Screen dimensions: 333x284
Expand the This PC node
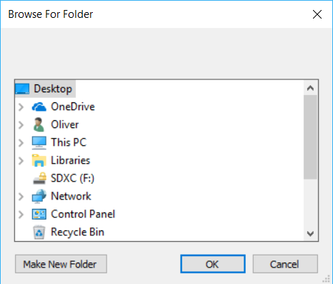pos(21,142)
